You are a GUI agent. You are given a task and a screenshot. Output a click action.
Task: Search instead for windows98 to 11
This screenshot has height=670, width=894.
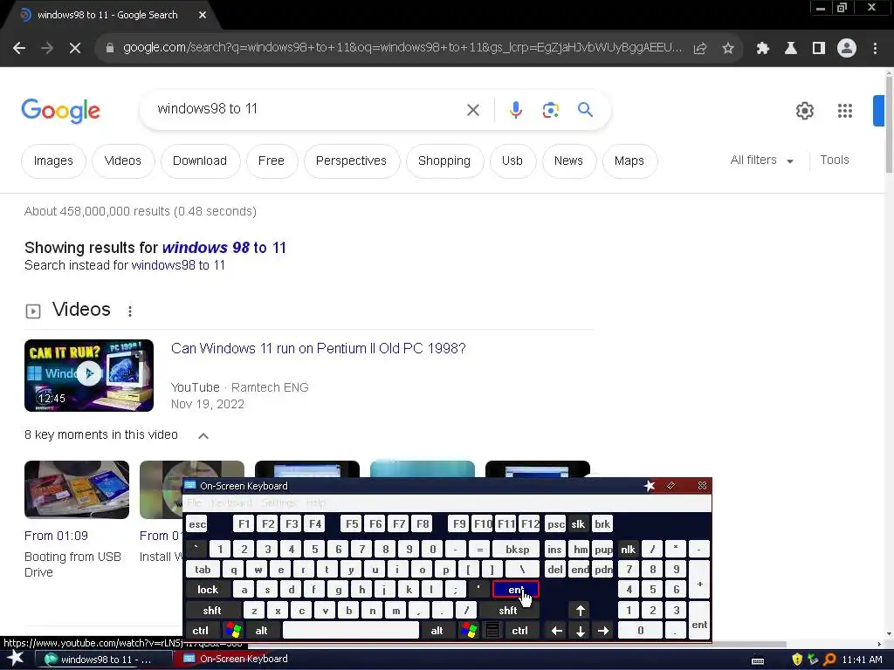178,265
